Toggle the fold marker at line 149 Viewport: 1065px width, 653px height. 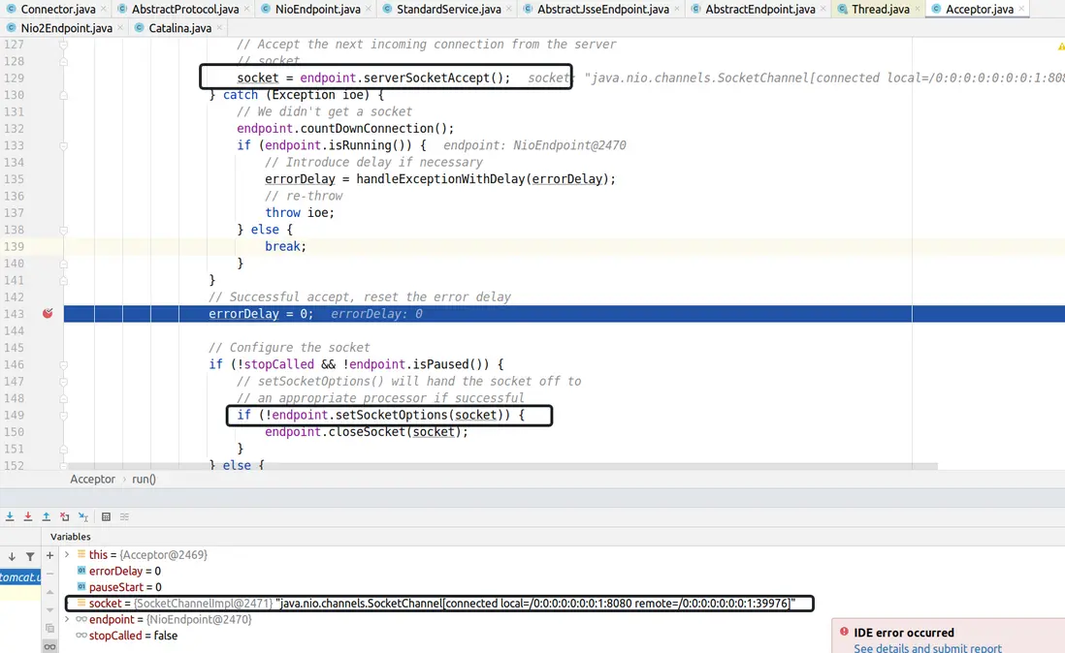click(63, 415)
